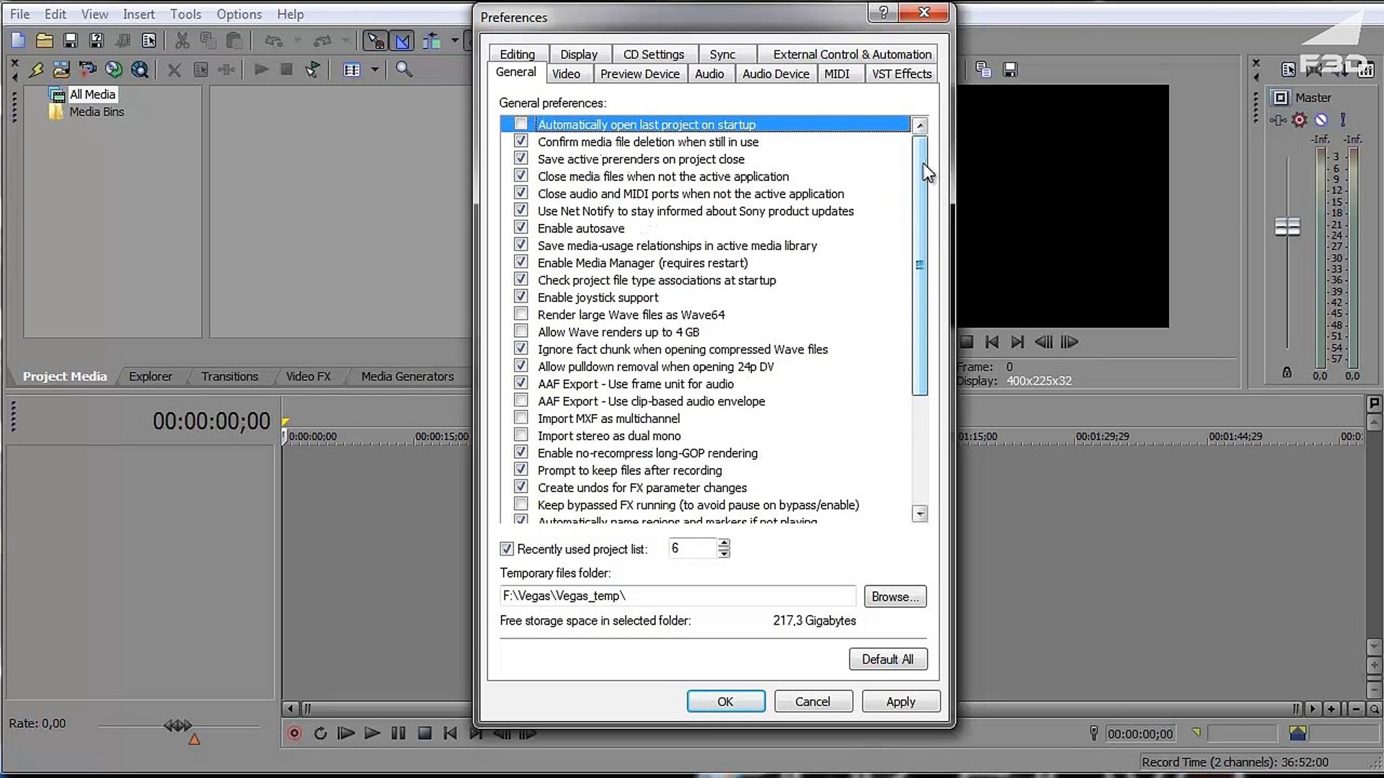
Task: Uncheck the Enable autosave checkbox
Action: coord(520,228)
